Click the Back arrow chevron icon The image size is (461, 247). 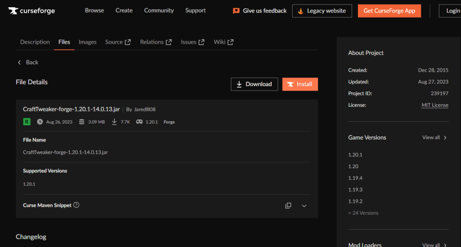pos(19,62)
